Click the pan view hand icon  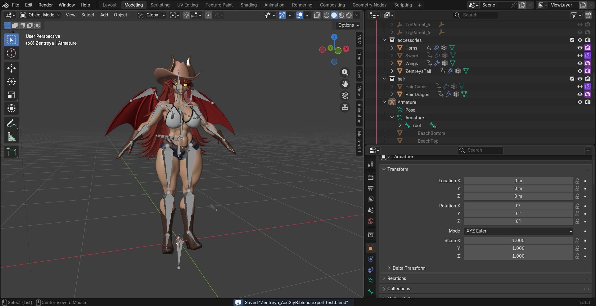pos(345,84)
